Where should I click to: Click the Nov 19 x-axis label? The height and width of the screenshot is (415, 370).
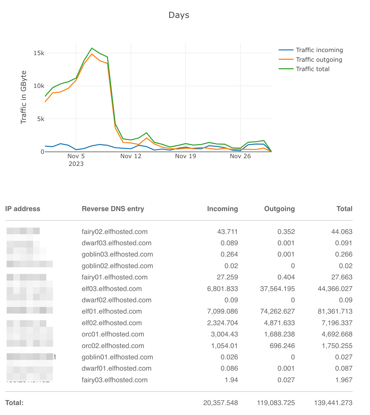[186, 156]
